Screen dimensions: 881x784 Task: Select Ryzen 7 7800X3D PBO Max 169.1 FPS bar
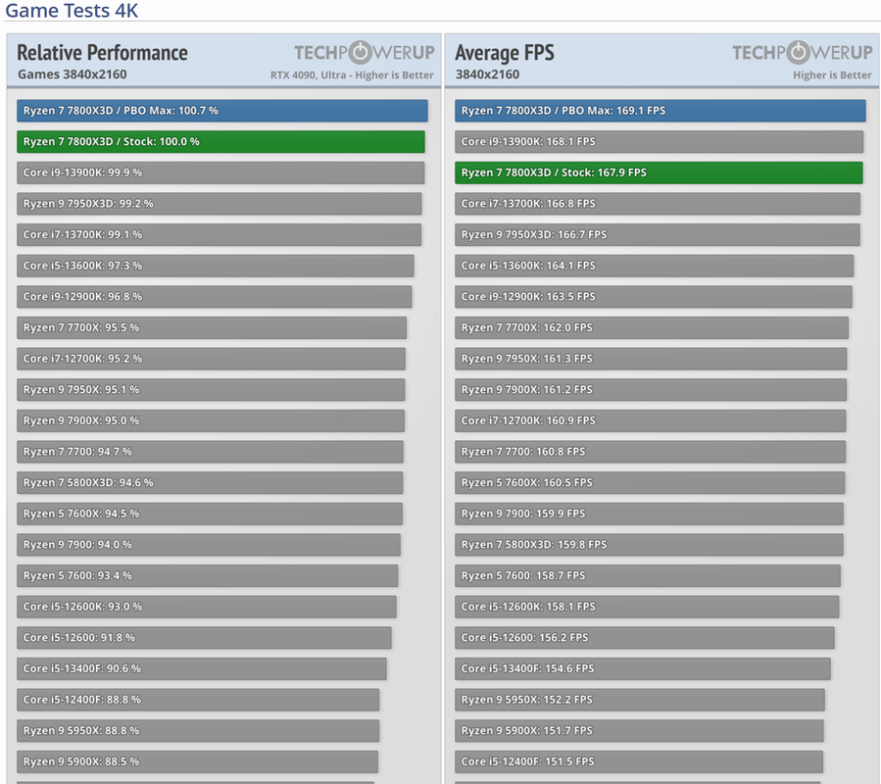pos(661,111)
